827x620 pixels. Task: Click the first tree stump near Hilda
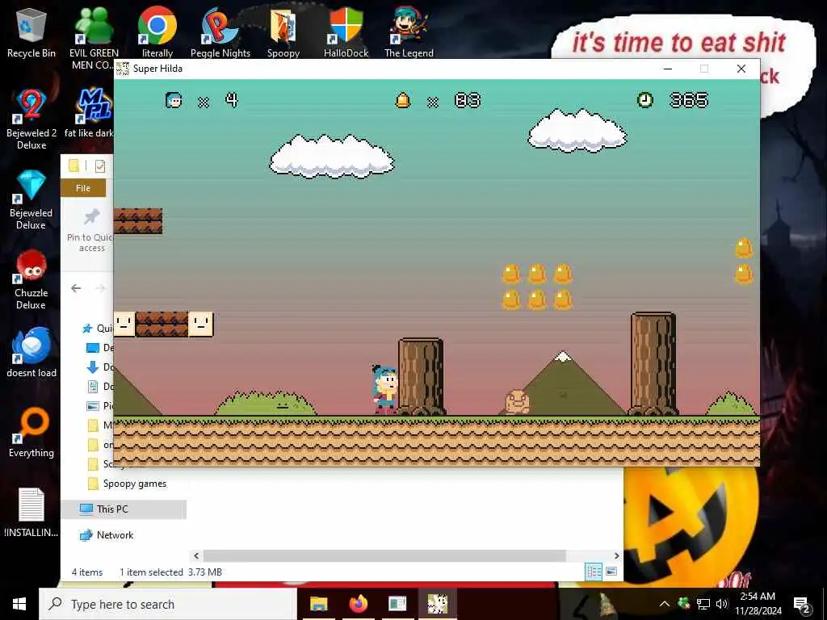point(421,376)
